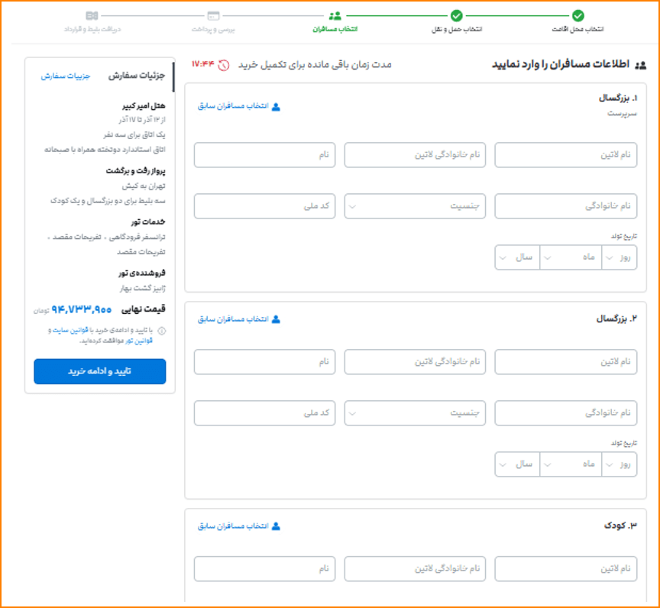Viewport: 660px width, 608px height.
Task: Click the green checkmark for انتخاب محل اقامت step
Action: pyautogui.click(x=578, y=15)
